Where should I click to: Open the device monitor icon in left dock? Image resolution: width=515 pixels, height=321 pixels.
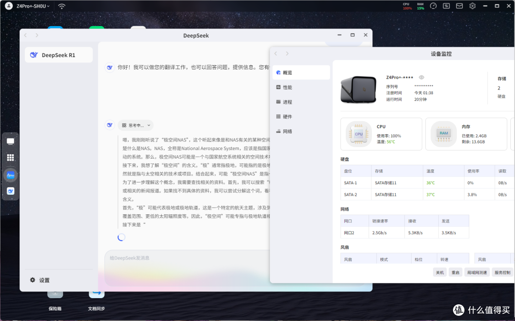tap(10, 175)
